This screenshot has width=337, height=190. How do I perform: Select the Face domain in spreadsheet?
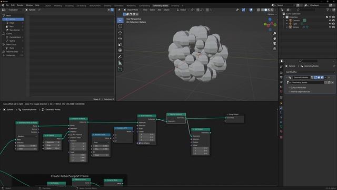coord(13,26)
